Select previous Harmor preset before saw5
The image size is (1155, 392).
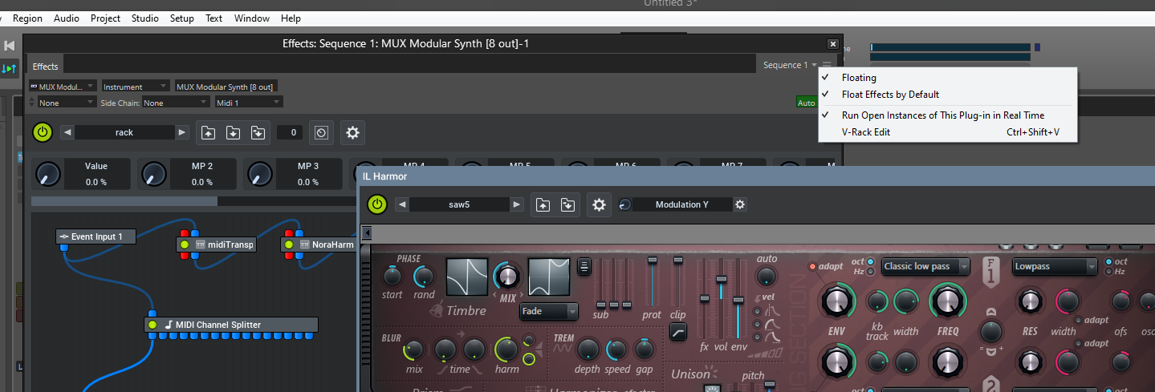[x=403, y=204]
